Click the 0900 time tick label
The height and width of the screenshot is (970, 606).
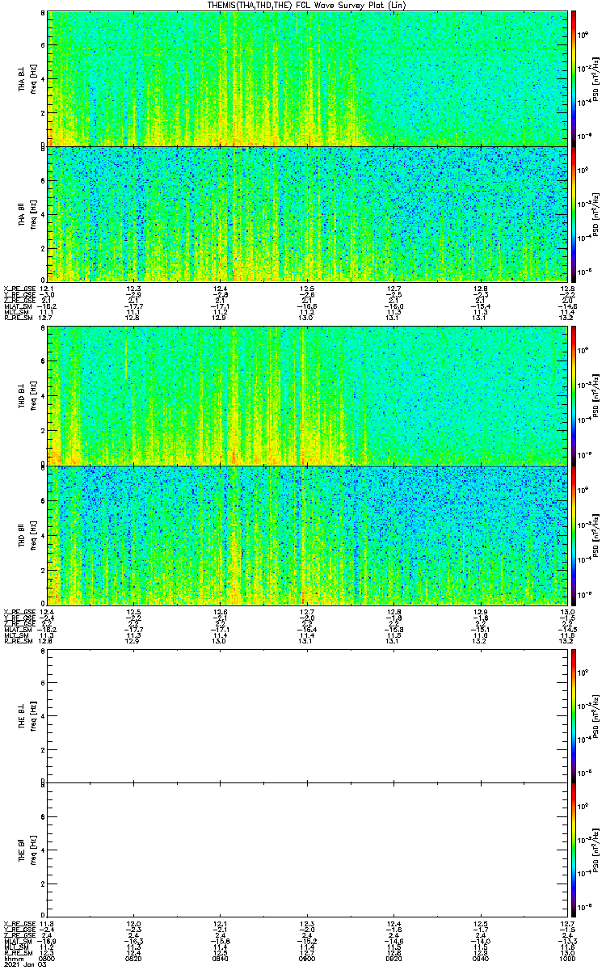[x=307, y=958]
